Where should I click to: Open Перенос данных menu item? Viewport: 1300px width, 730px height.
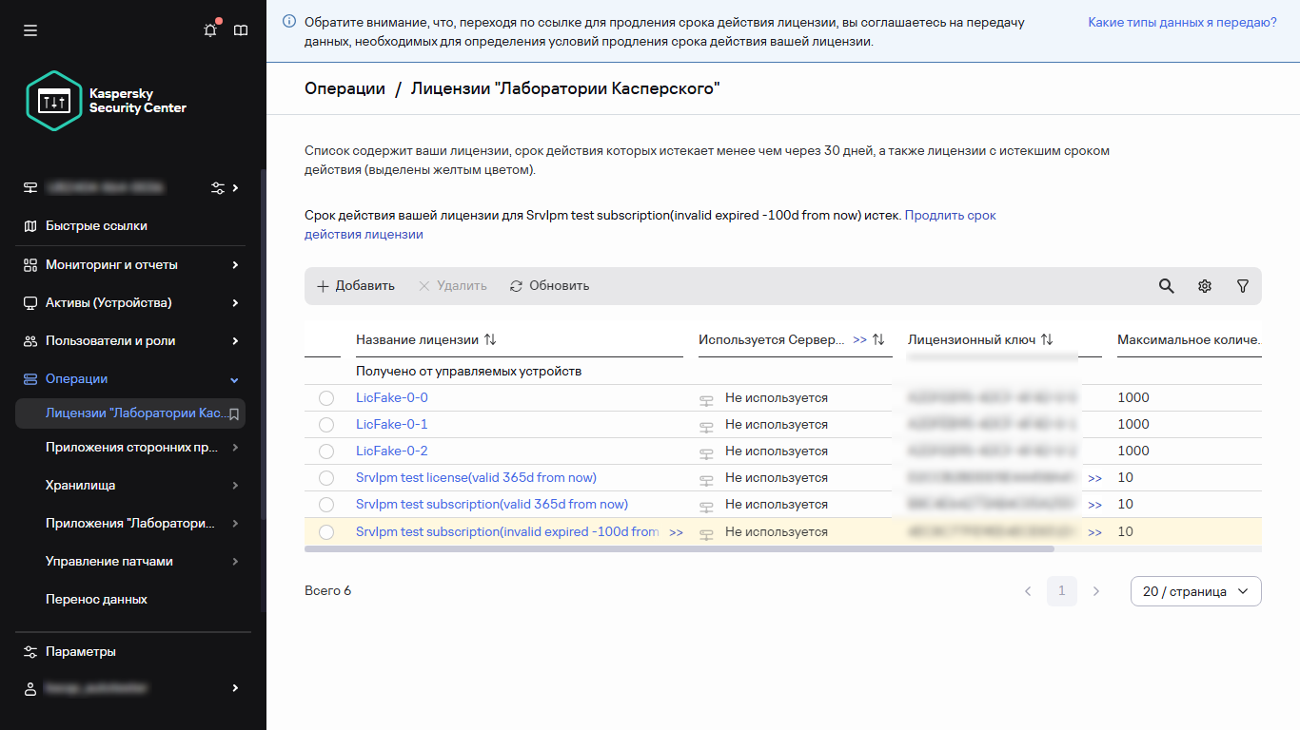tap(96, 600)
